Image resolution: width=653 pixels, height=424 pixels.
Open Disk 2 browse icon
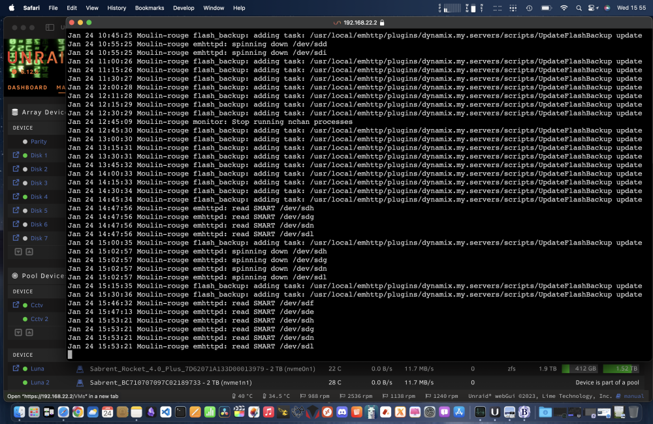[16, 168]
